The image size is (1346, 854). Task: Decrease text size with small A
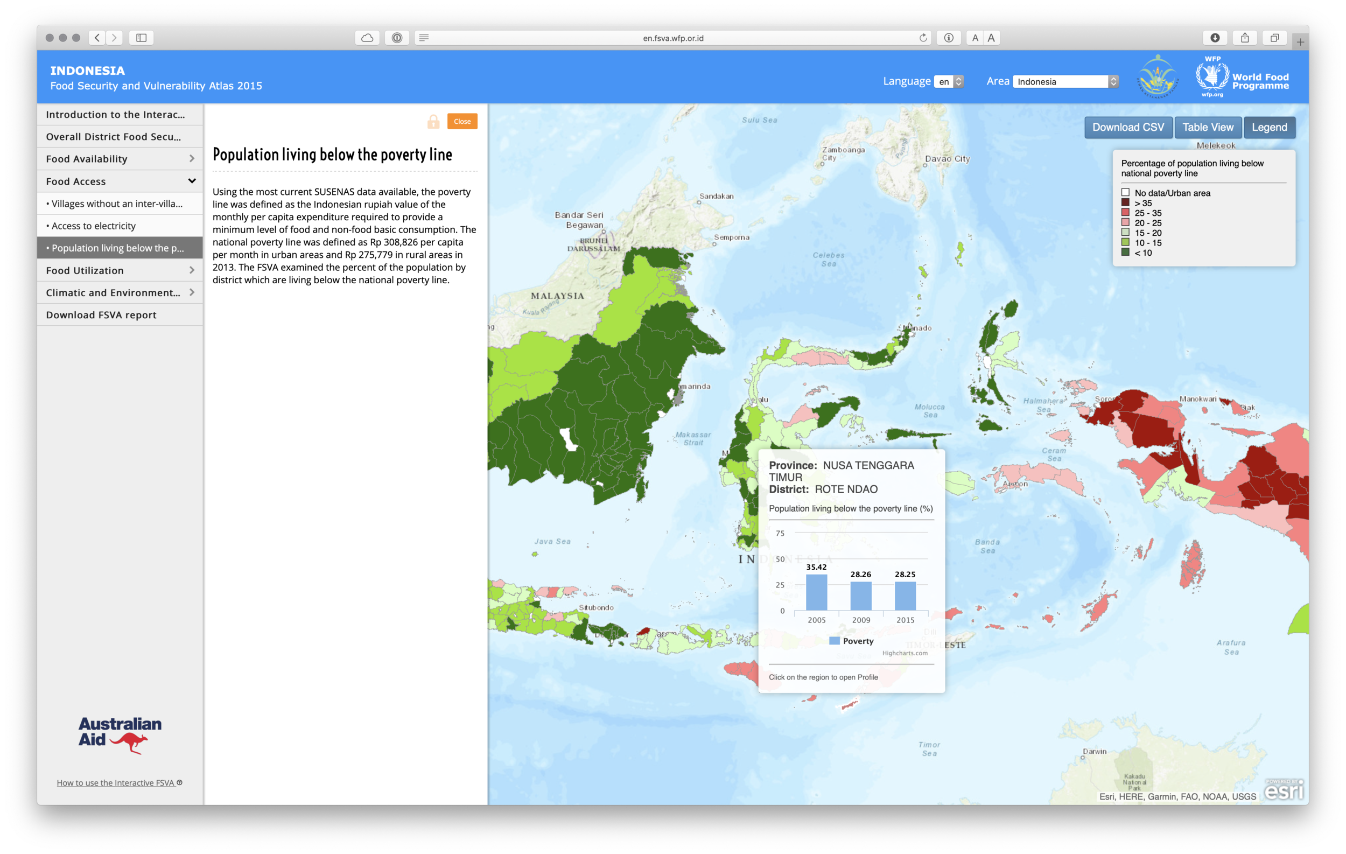[975, 38]
